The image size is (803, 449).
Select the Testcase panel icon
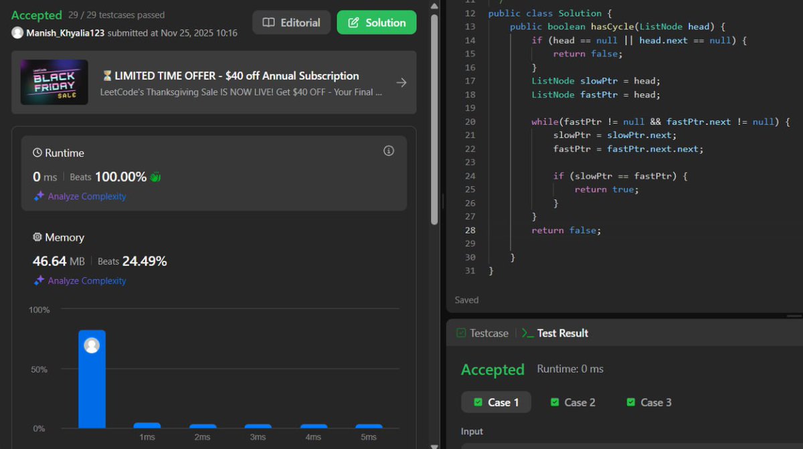[x=460, y=333]
